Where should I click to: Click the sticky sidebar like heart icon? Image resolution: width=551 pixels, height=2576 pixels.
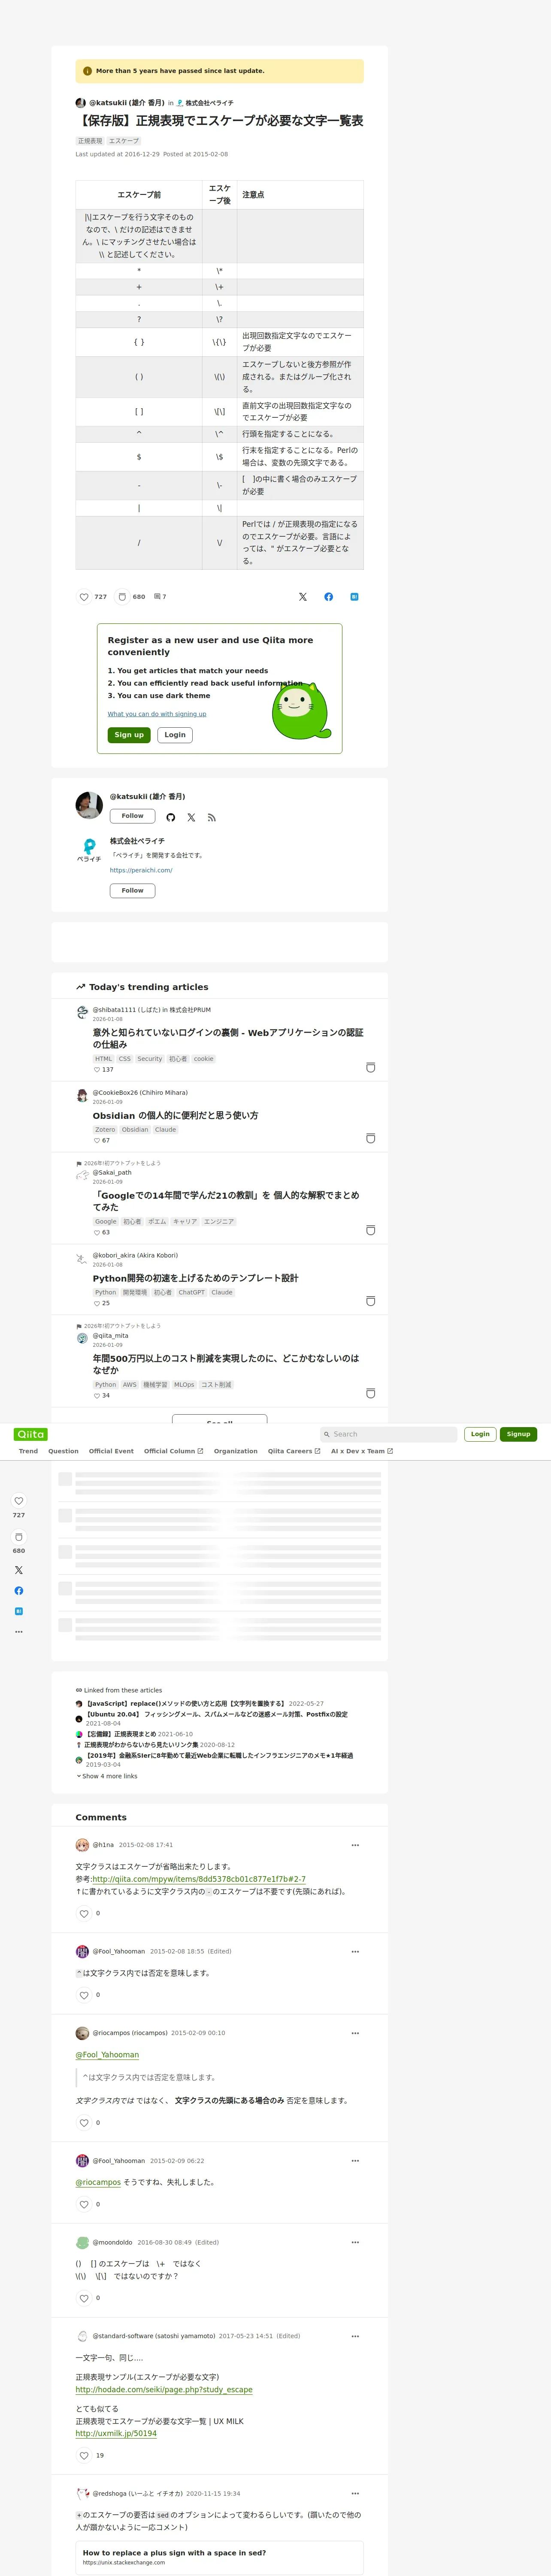click(x=19, y=1501)
